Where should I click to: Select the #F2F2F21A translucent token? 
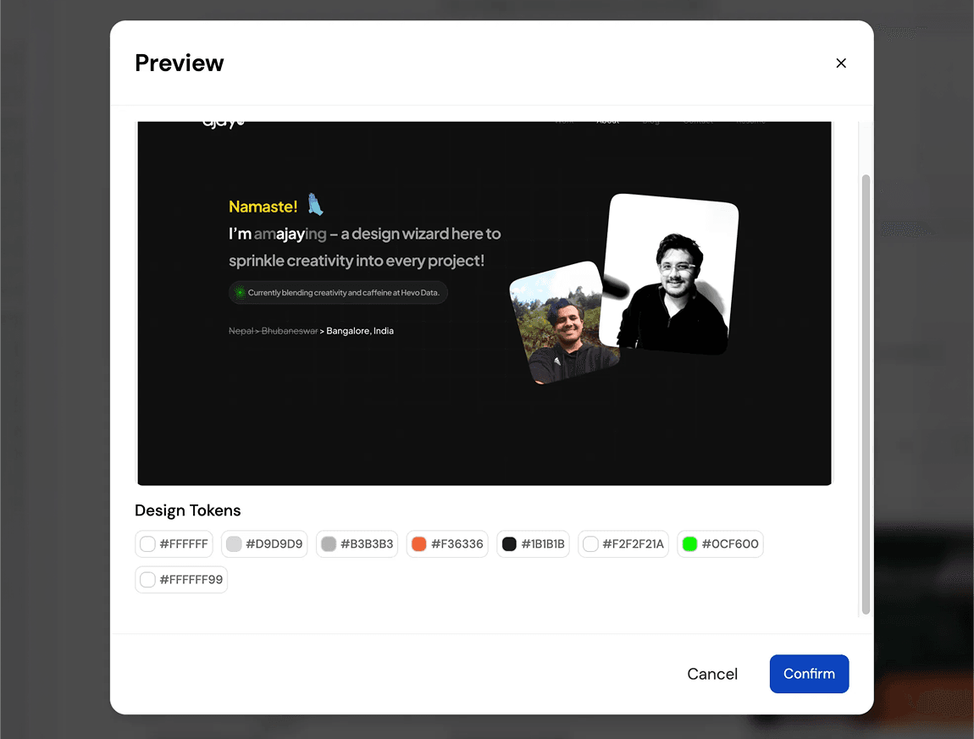click(623, 544)
